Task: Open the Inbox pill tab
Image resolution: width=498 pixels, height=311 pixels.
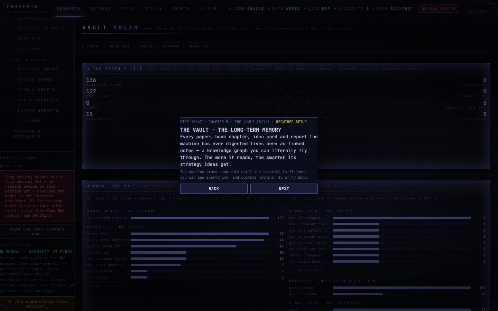Action: coord(147,46)
